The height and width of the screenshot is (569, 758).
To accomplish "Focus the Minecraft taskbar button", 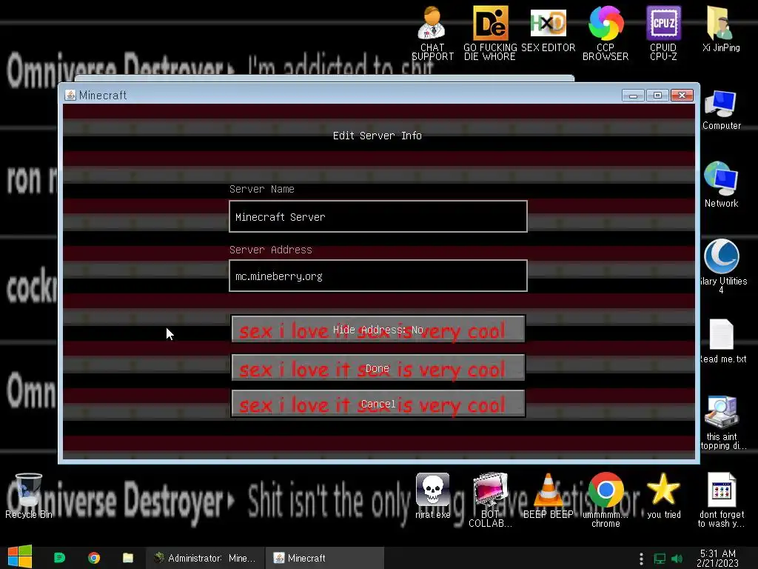I will point(324,558).
